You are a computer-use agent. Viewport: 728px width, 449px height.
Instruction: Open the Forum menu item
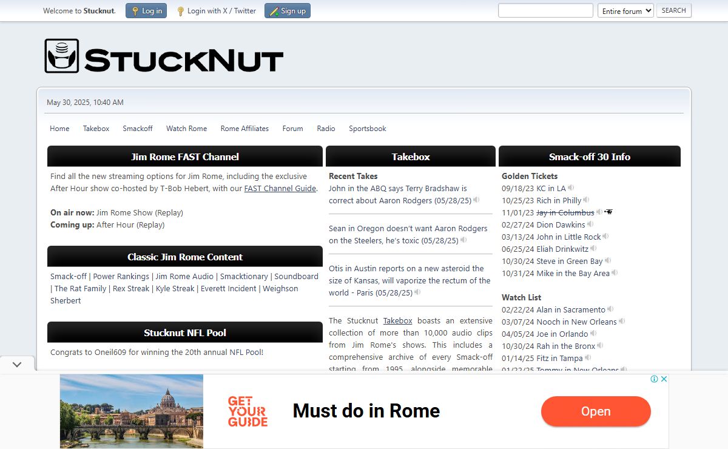tap(292, 129)
